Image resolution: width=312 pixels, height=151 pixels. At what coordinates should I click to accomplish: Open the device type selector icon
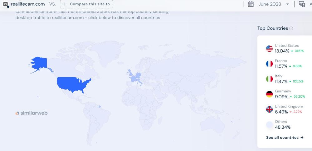[302, 4]
